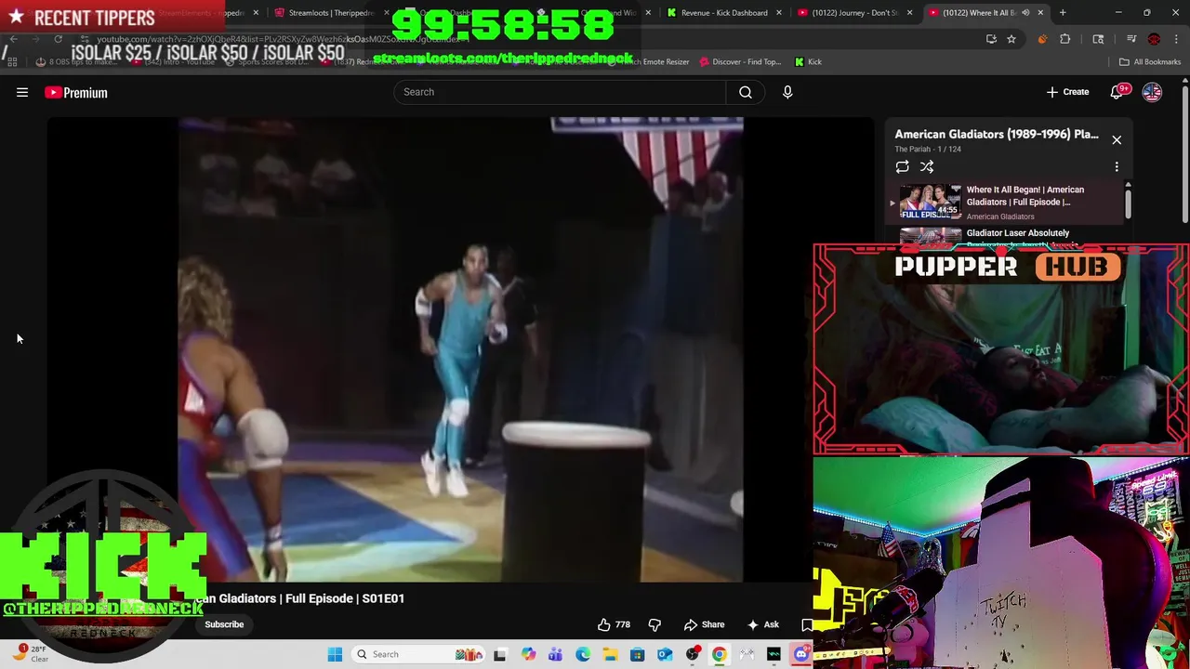Open Microsoft Store from taskbar
The width and height of the screenshot is (1190, 669).
[x=637, y=654]
